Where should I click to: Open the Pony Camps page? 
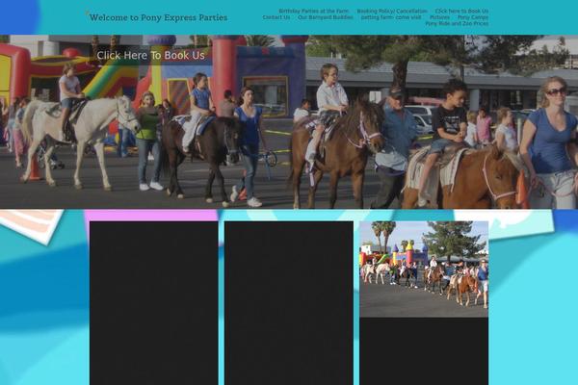point(473,17)
